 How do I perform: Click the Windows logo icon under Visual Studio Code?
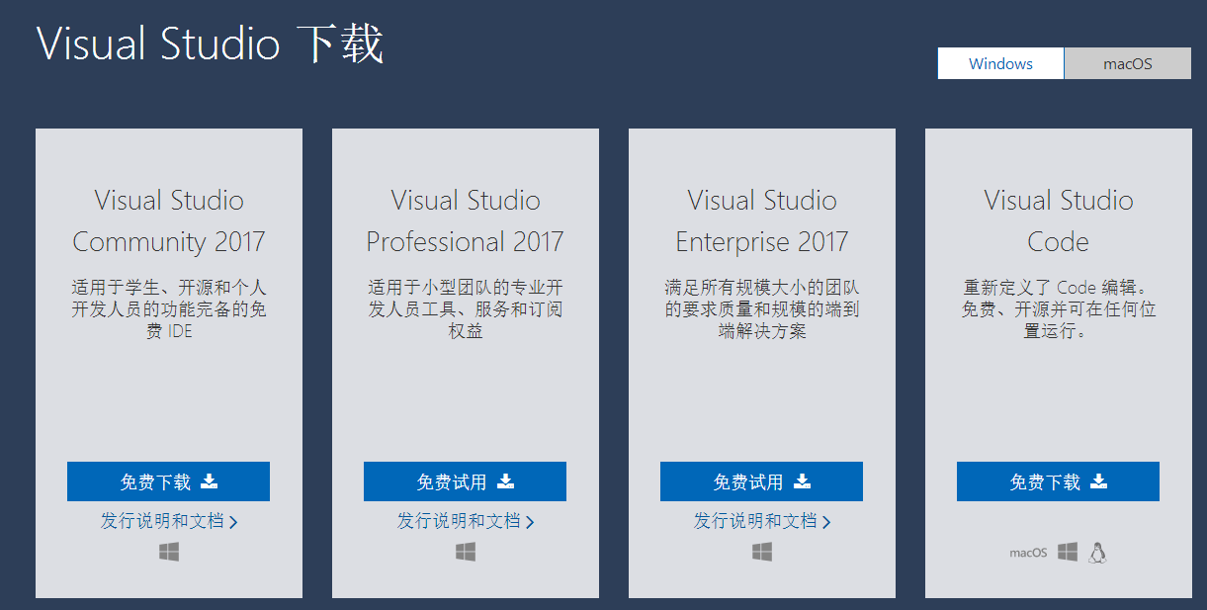[x=1068, y=552]
